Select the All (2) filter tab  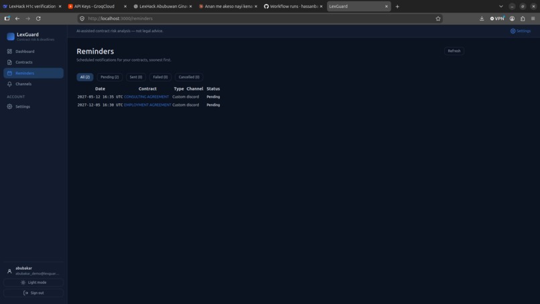(84, 77)
